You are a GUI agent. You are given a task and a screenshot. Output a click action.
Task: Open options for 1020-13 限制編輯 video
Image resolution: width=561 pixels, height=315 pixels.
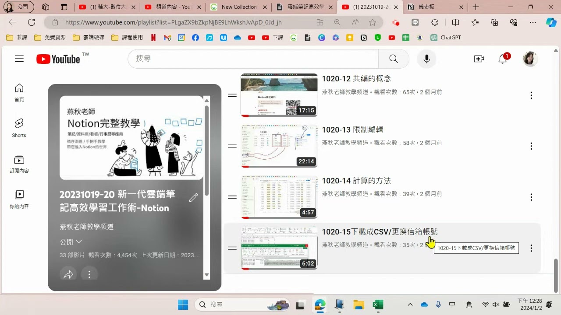[531, 146]
